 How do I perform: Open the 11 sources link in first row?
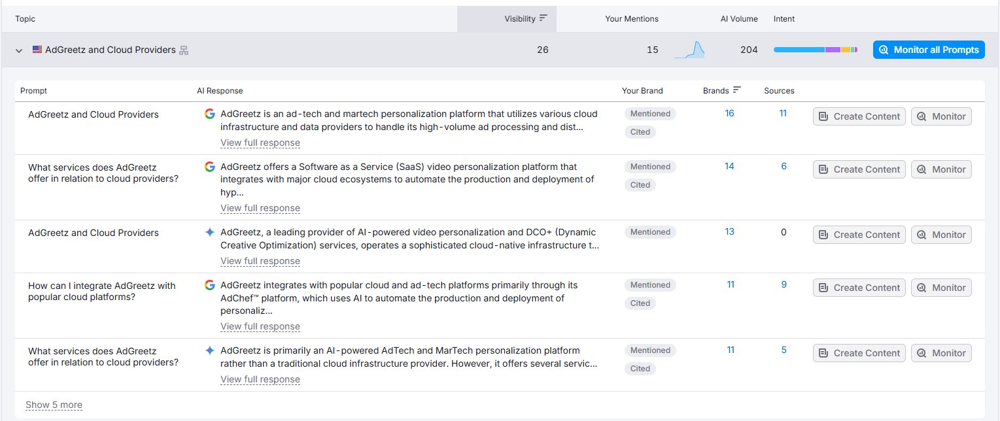[x=783, y=114]
